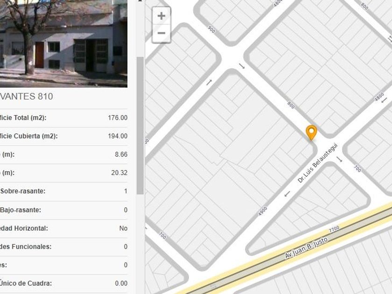Select the Av. Juan B. Justo label
The height and width of the screenshot is (294, 392).
(x=306, y=248)
